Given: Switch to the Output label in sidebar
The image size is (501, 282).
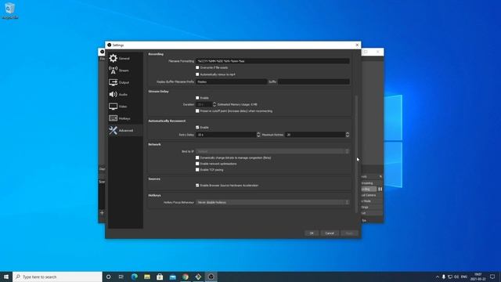Looking at the screenshot, I should coord(124,82).
